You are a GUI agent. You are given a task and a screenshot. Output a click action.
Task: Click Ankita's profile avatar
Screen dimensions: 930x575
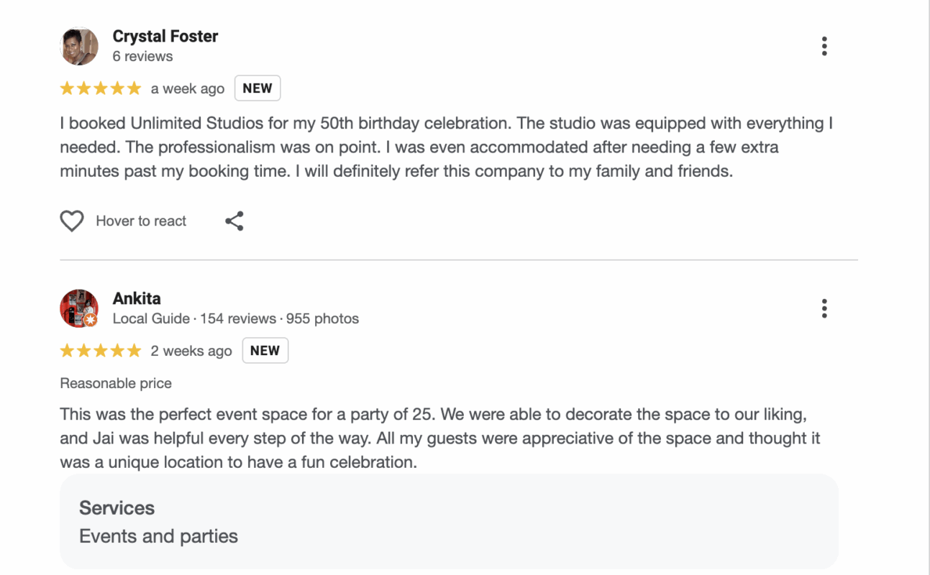79,309
